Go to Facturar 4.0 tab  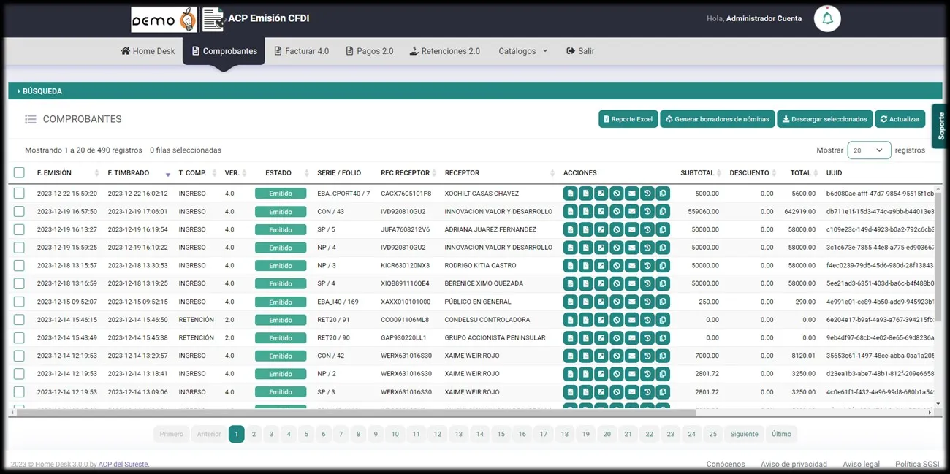click(x=301, y=51)
